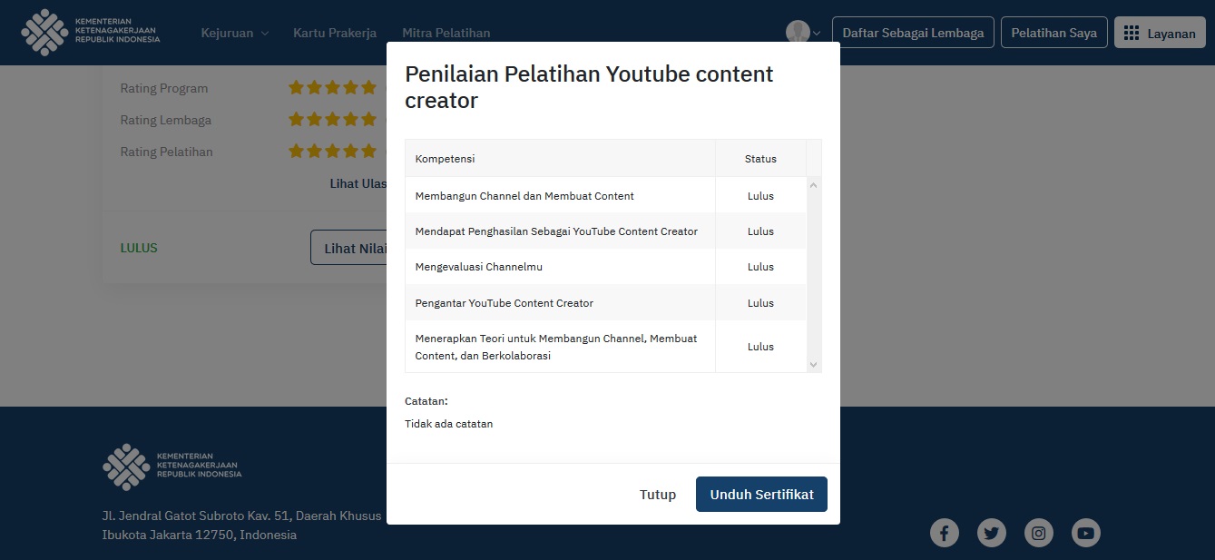This screenshot has width=1215, height=560.
Task: Select row 'Menerapkan Teori untuk Membangun Channel'
Action: (605, 347)
